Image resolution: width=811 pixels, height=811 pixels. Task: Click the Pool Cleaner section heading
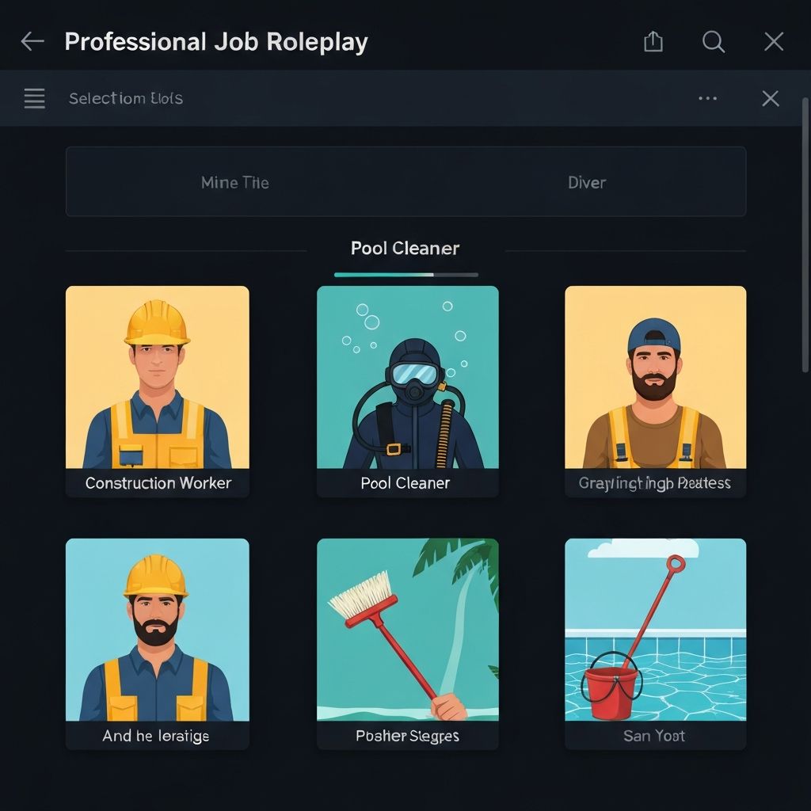pyautogui.click(x=405, y=248)
